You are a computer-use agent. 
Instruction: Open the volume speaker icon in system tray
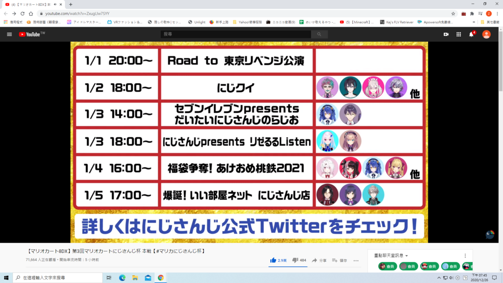(451, 278)
